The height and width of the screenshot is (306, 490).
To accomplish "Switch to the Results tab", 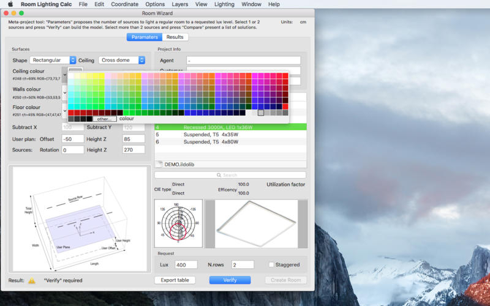I will [x=175, y=37].
